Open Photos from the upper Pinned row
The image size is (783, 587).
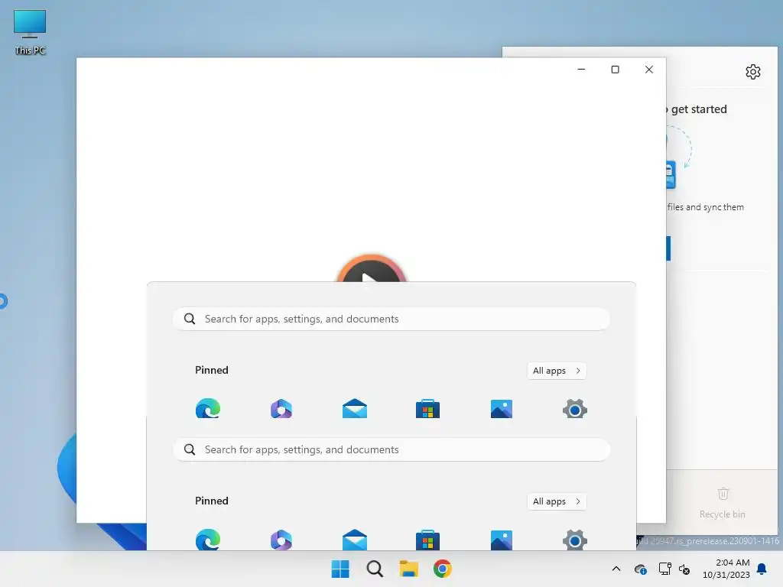point(502,409)
